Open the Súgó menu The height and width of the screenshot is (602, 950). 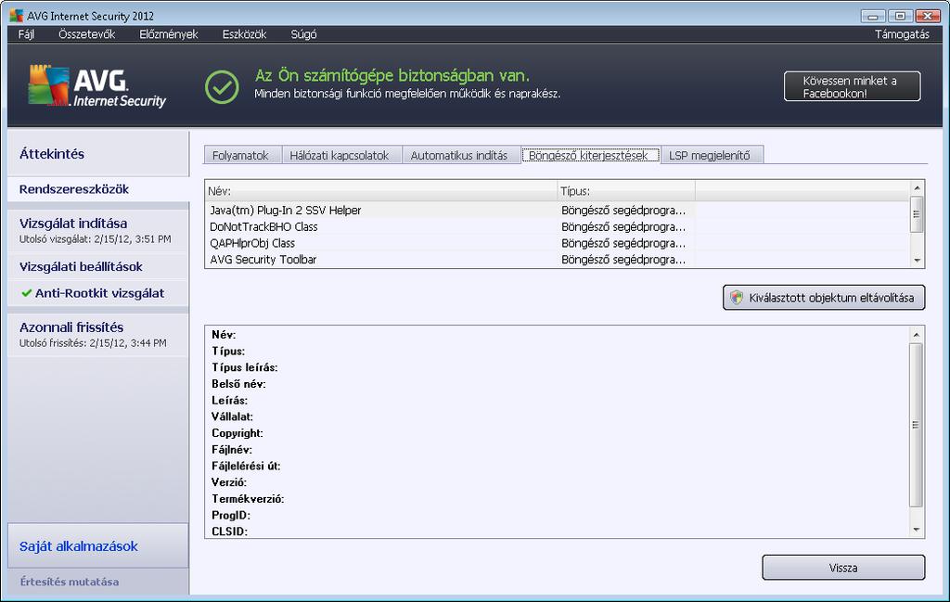(x=303, y=34)
